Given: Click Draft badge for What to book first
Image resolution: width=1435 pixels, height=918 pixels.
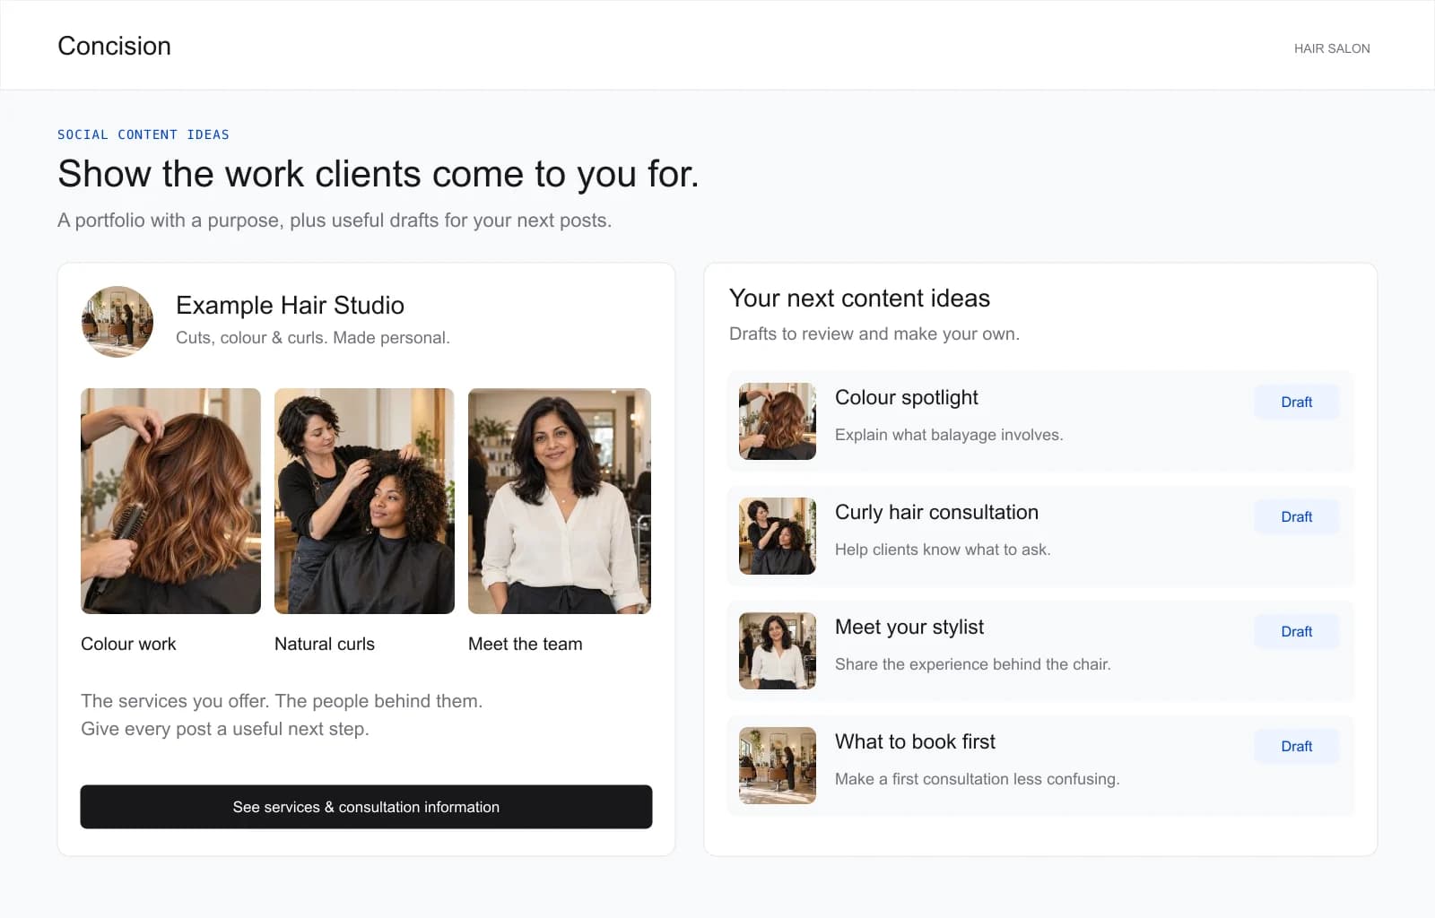Looking at the screenshot, I should 1296,746.
